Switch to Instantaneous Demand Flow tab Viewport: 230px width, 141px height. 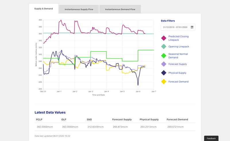point(120,9)
